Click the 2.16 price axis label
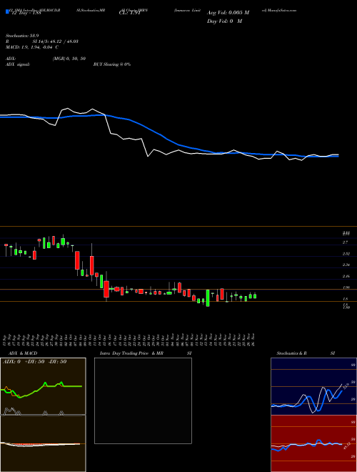This screenshot has width=357, height=472. (346, 276)
